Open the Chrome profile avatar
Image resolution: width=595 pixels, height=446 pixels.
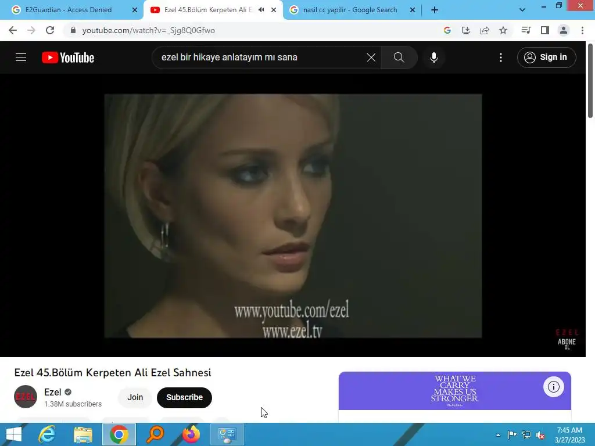(x=564, y=30)
